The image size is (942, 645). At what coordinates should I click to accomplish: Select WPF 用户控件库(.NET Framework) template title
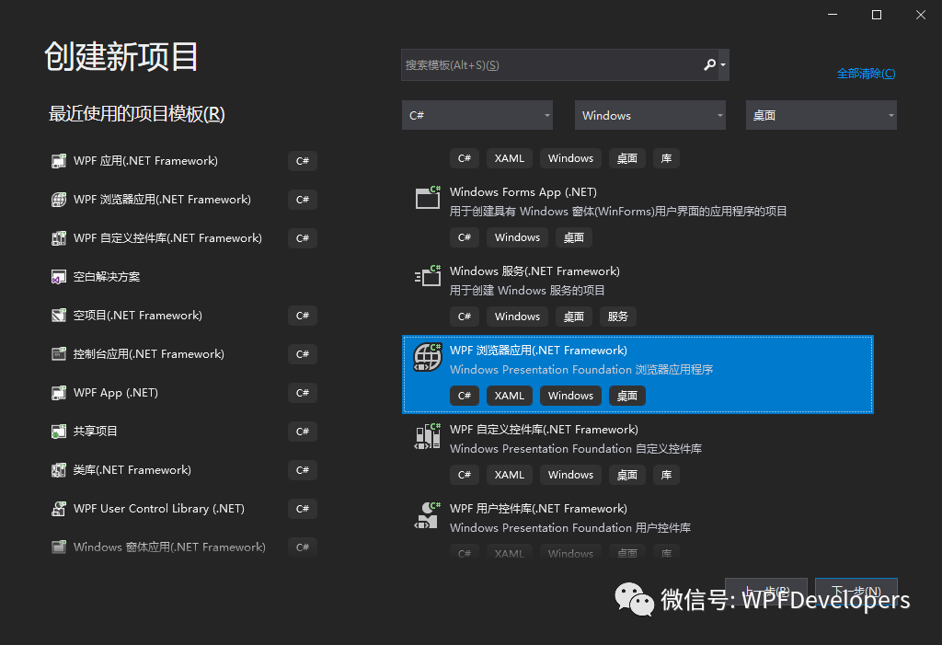pos(538,509)
